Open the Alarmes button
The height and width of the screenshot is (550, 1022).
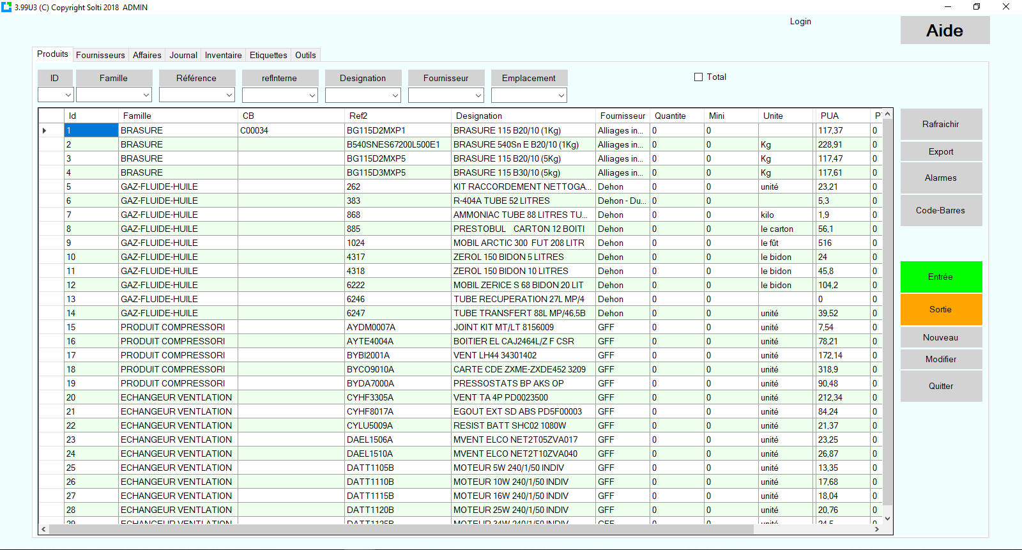click(941, 178)
